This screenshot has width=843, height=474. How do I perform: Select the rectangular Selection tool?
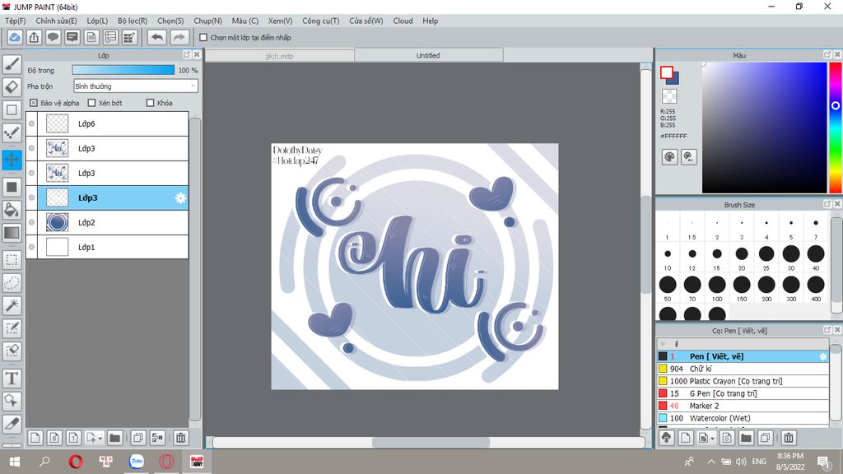pos(12,261)
